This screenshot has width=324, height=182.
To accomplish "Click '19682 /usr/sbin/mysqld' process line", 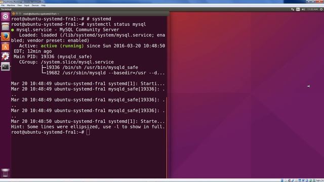I will [105, 73].
